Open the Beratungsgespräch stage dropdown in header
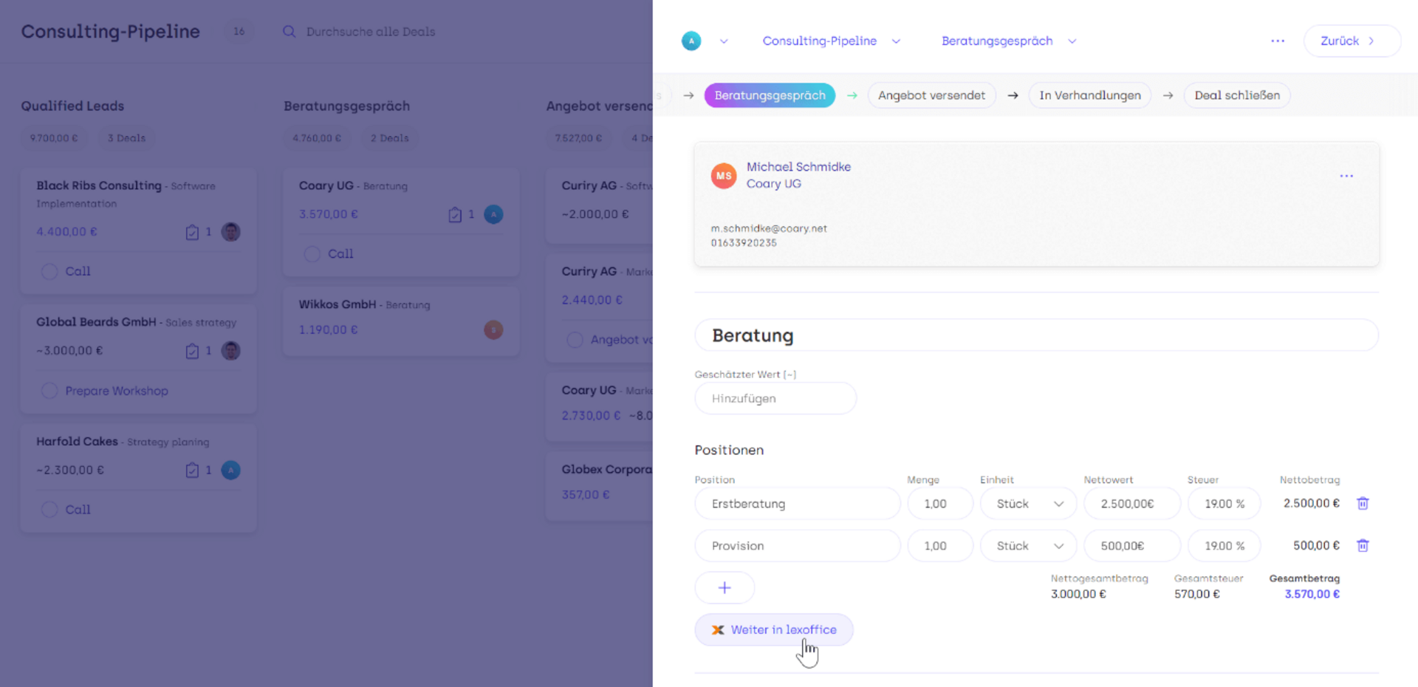 [1072, 41]
